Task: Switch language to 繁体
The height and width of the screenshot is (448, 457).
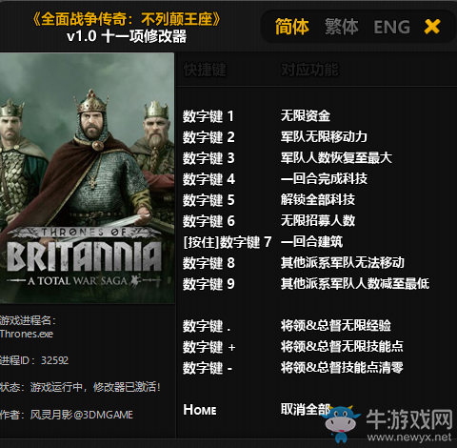Action: 342,27
